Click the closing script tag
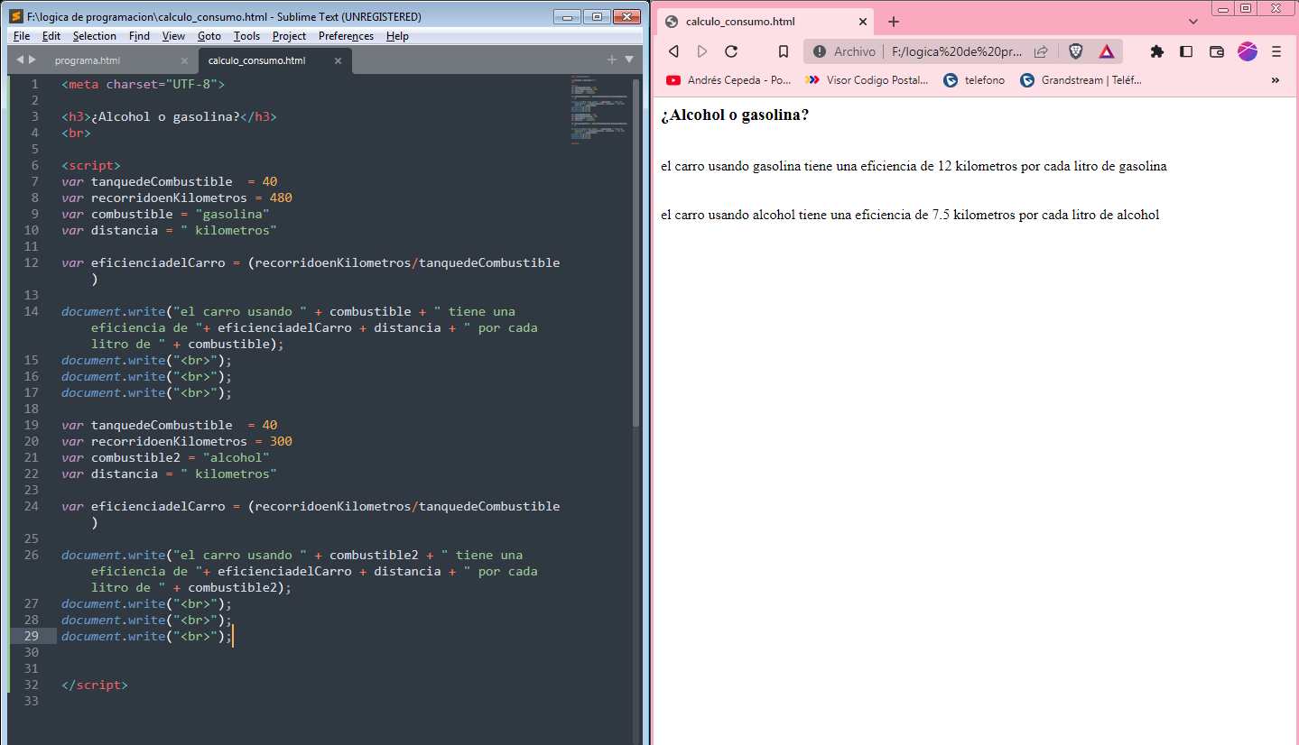Viewport: 1299px width, 745px height. [x=95, y=685]
